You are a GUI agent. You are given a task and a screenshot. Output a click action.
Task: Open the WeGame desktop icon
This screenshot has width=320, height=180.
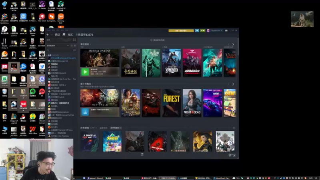[x=23, y=43]
